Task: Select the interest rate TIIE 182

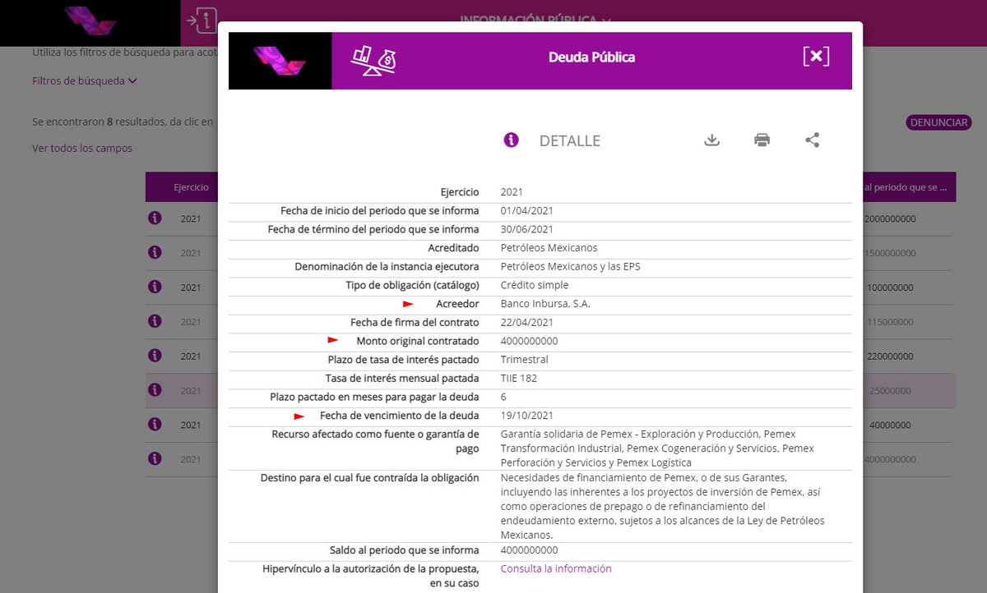Action: coord(521,379)
